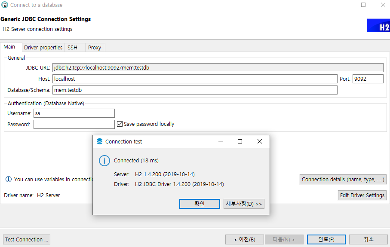Click the DBeaver app icon in title bar
Viewport: 390px width, 247px height.
tap(4, 5)
